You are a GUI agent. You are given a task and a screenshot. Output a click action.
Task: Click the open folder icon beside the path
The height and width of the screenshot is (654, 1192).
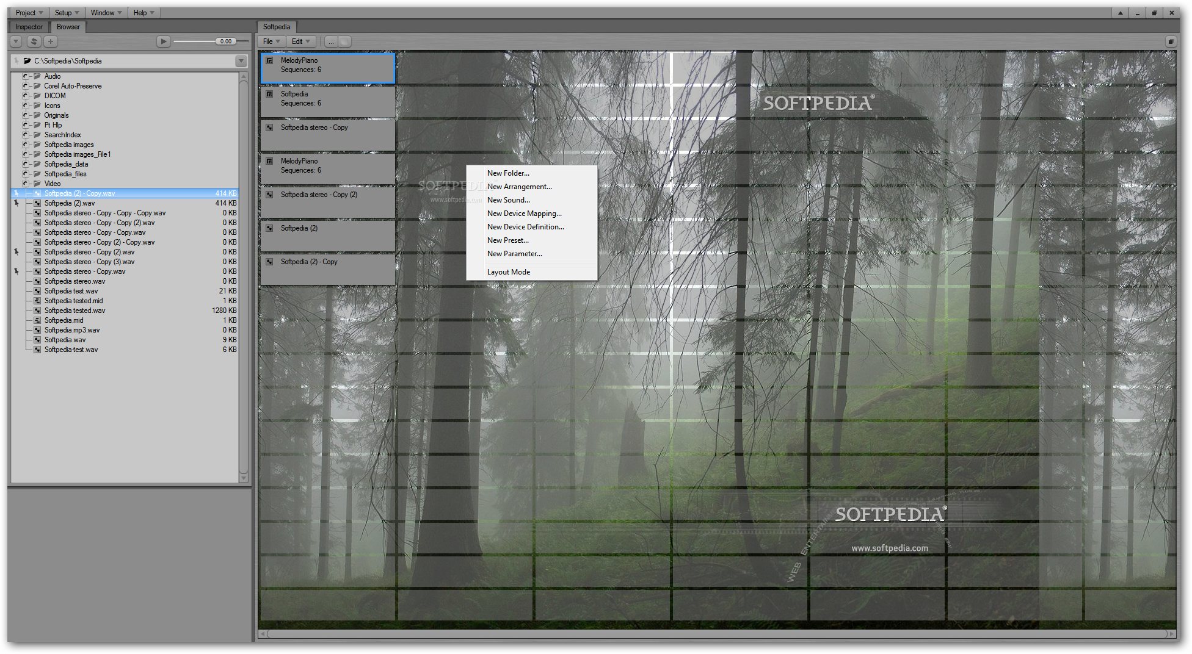tap(27, 61)
